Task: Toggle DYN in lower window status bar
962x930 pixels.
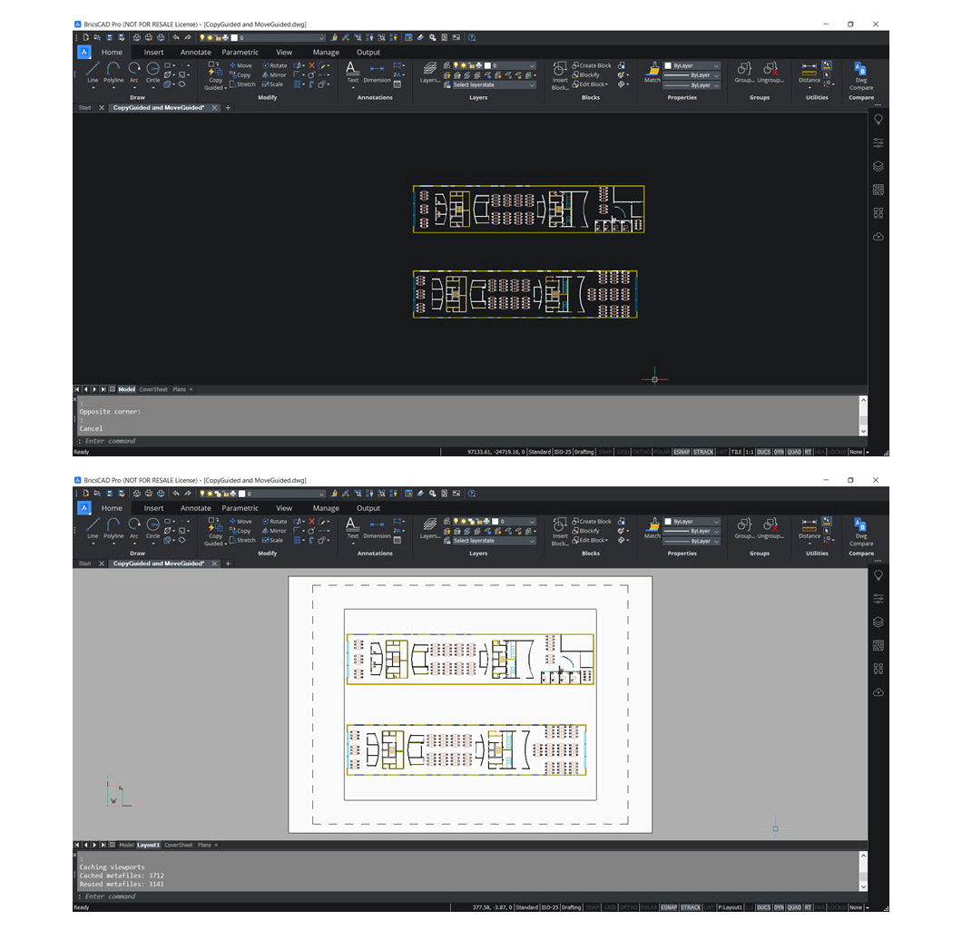Action: [x=779, y=907]
